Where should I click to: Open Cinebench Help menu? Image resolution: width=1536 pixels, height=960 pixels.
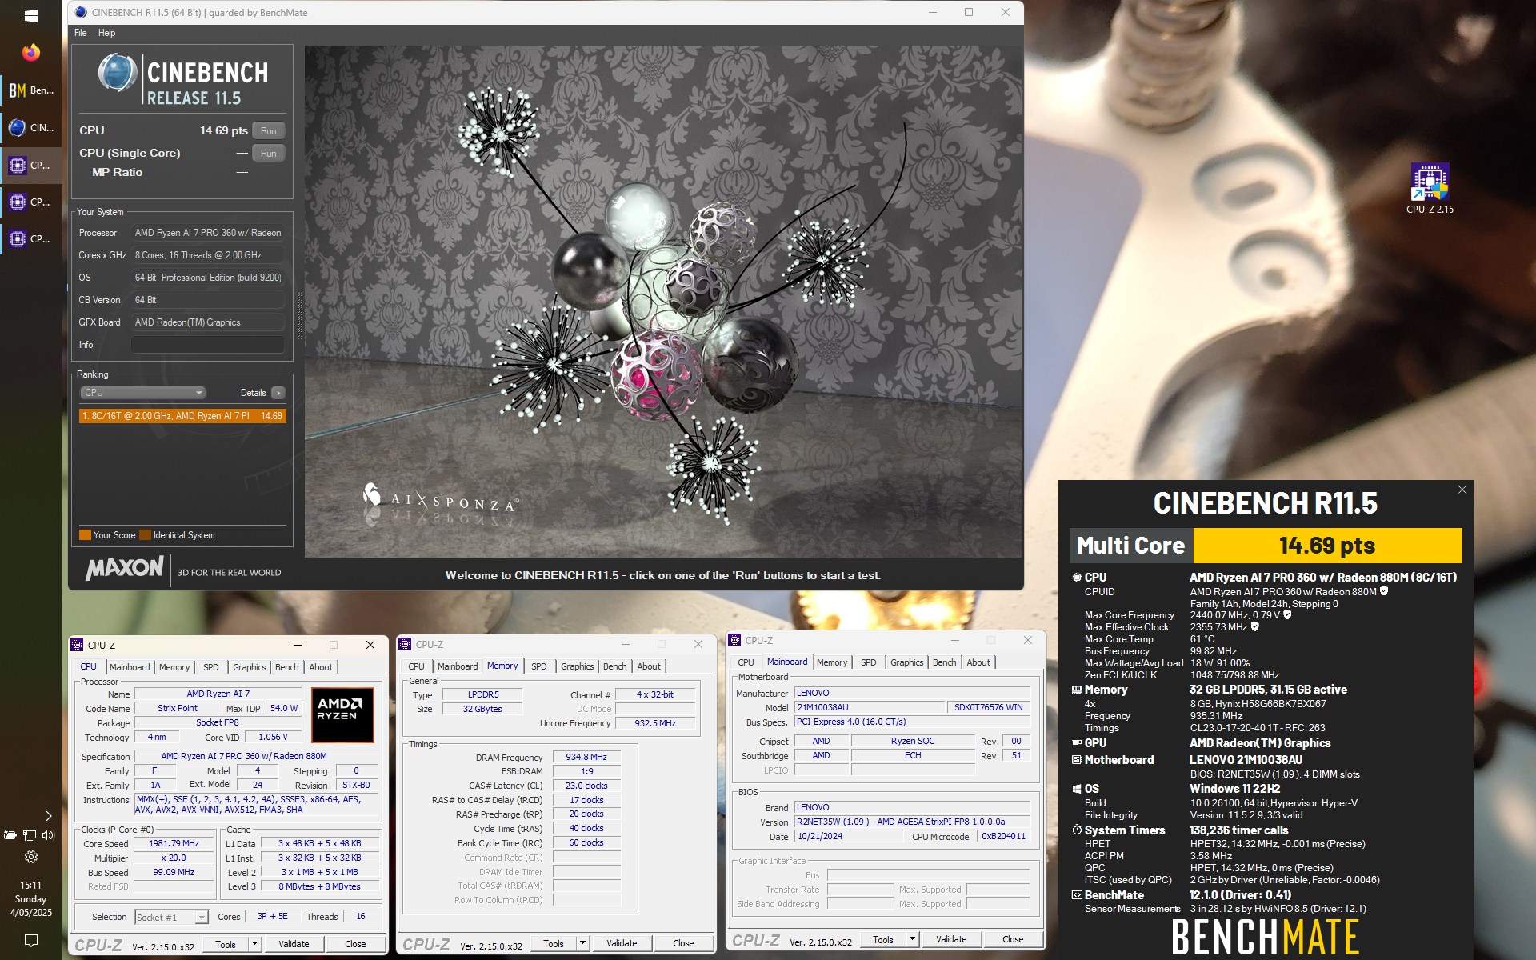(107, 33)
